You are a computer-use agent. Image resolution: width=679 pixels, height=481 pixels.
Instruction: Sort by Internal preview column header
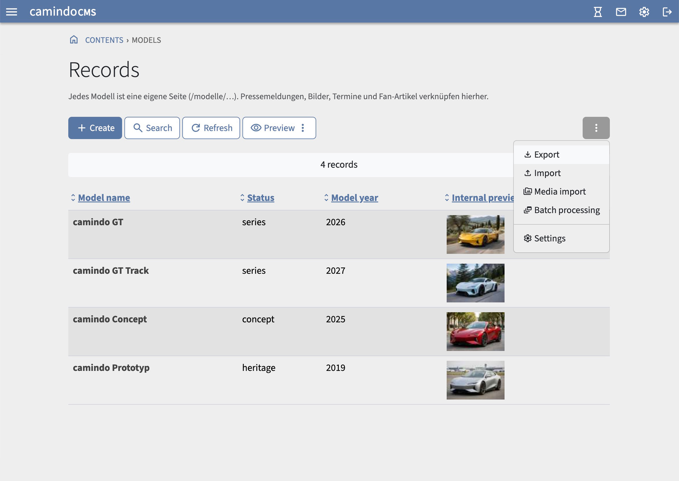click(x=483, y=198)
